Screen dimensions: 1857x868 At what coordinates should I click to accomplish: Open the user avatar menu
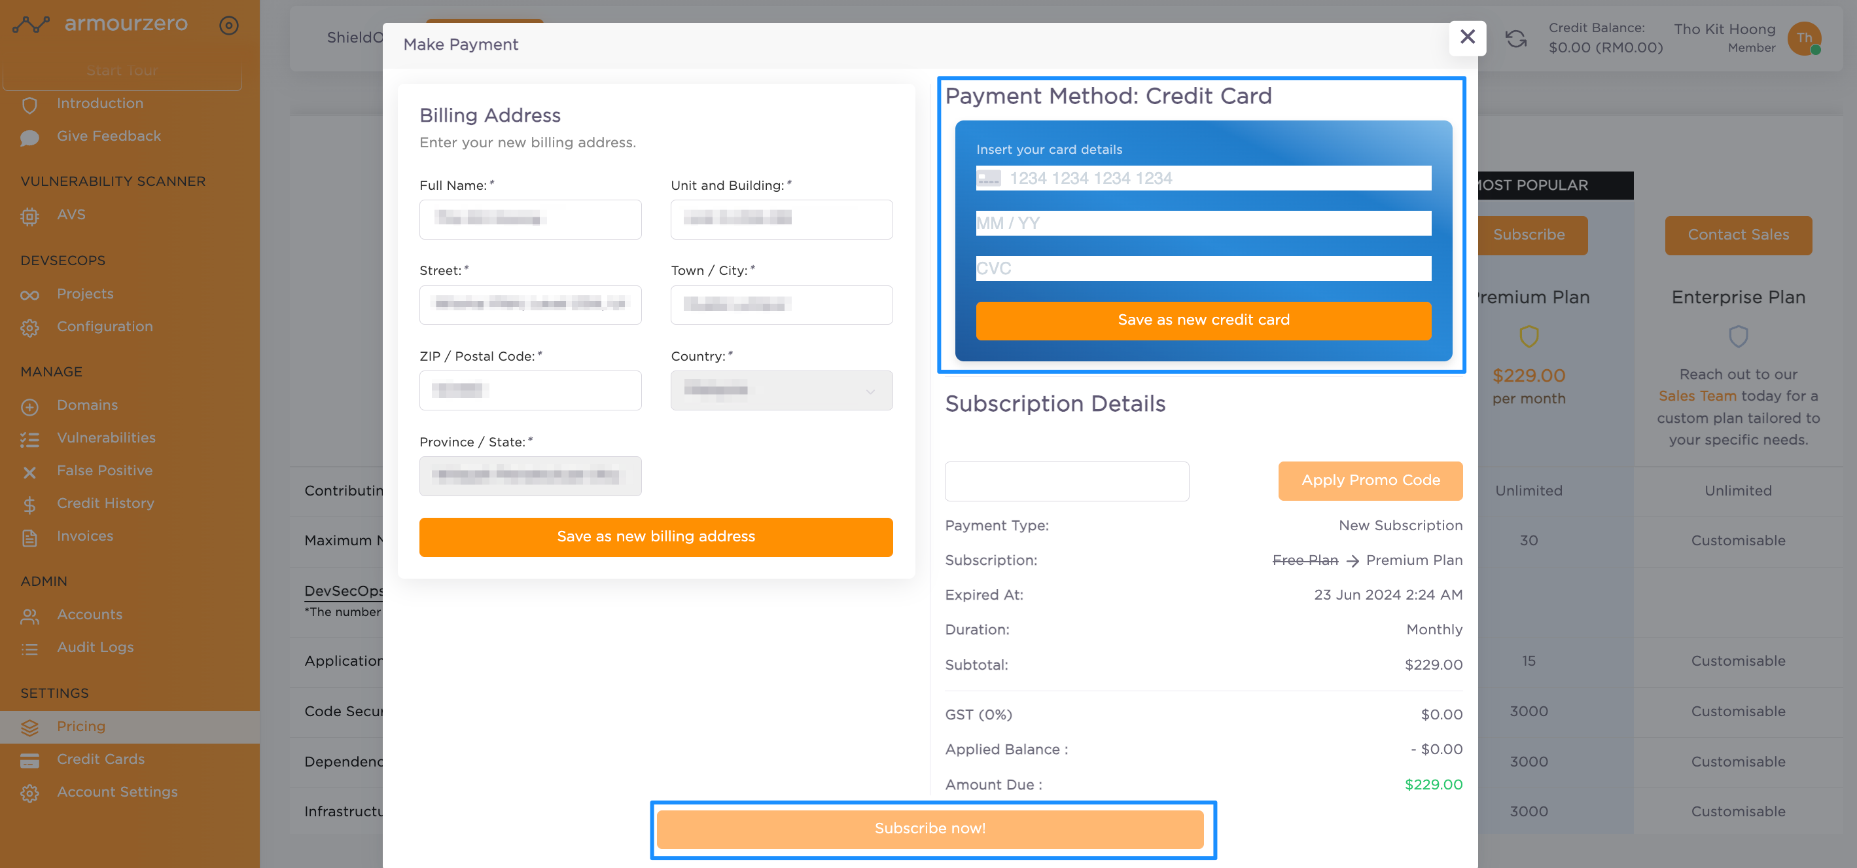[x=1805, y=38]
